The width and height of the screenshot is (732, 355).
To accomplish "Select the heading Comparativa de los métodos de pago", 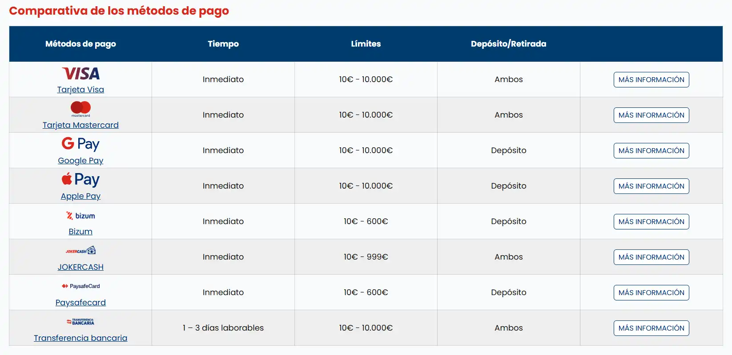I will 119,11.
